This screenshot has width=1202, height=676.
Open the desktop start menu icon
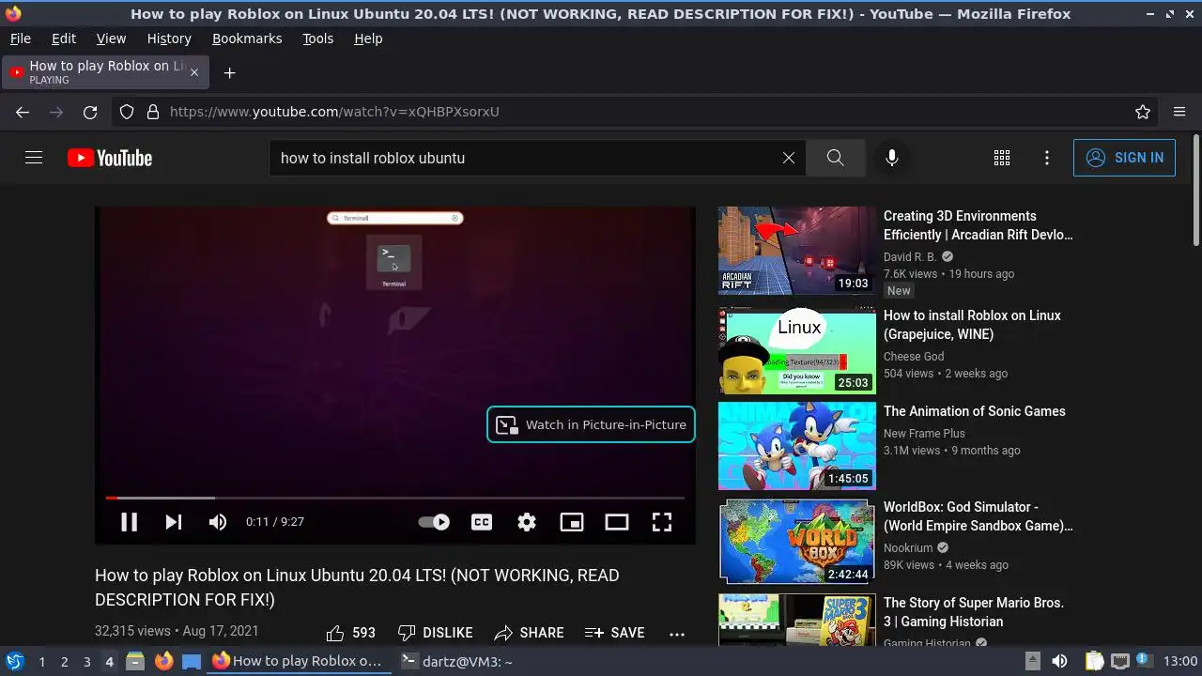(14, 661)
